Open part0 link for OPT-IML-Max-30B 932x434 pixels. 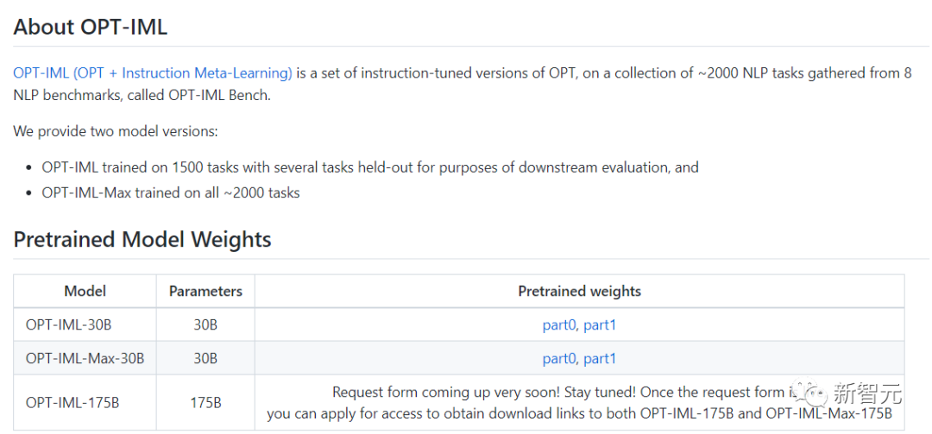[x=559, y=358]
